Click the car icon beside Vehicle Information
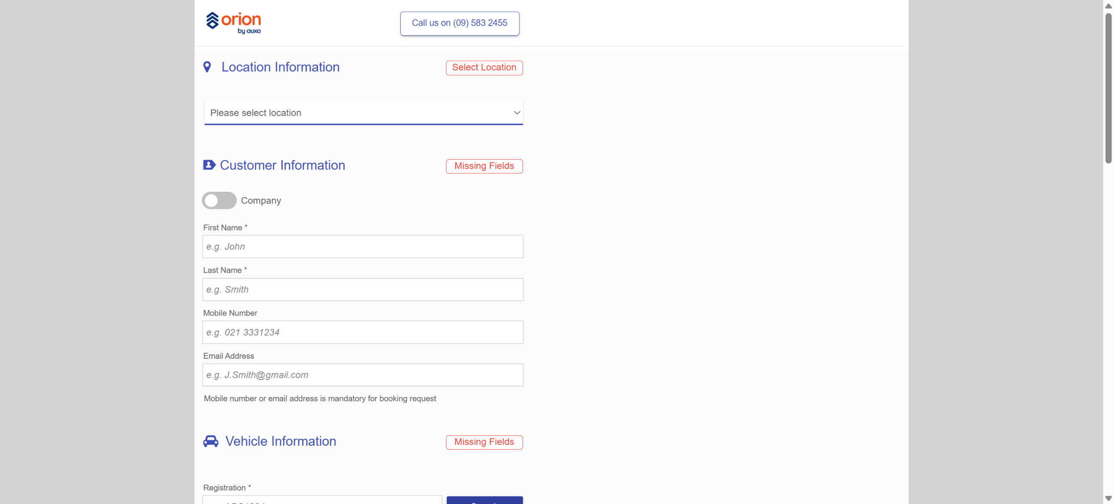The height and width of the screenshot is (504, 1114). 211,441
